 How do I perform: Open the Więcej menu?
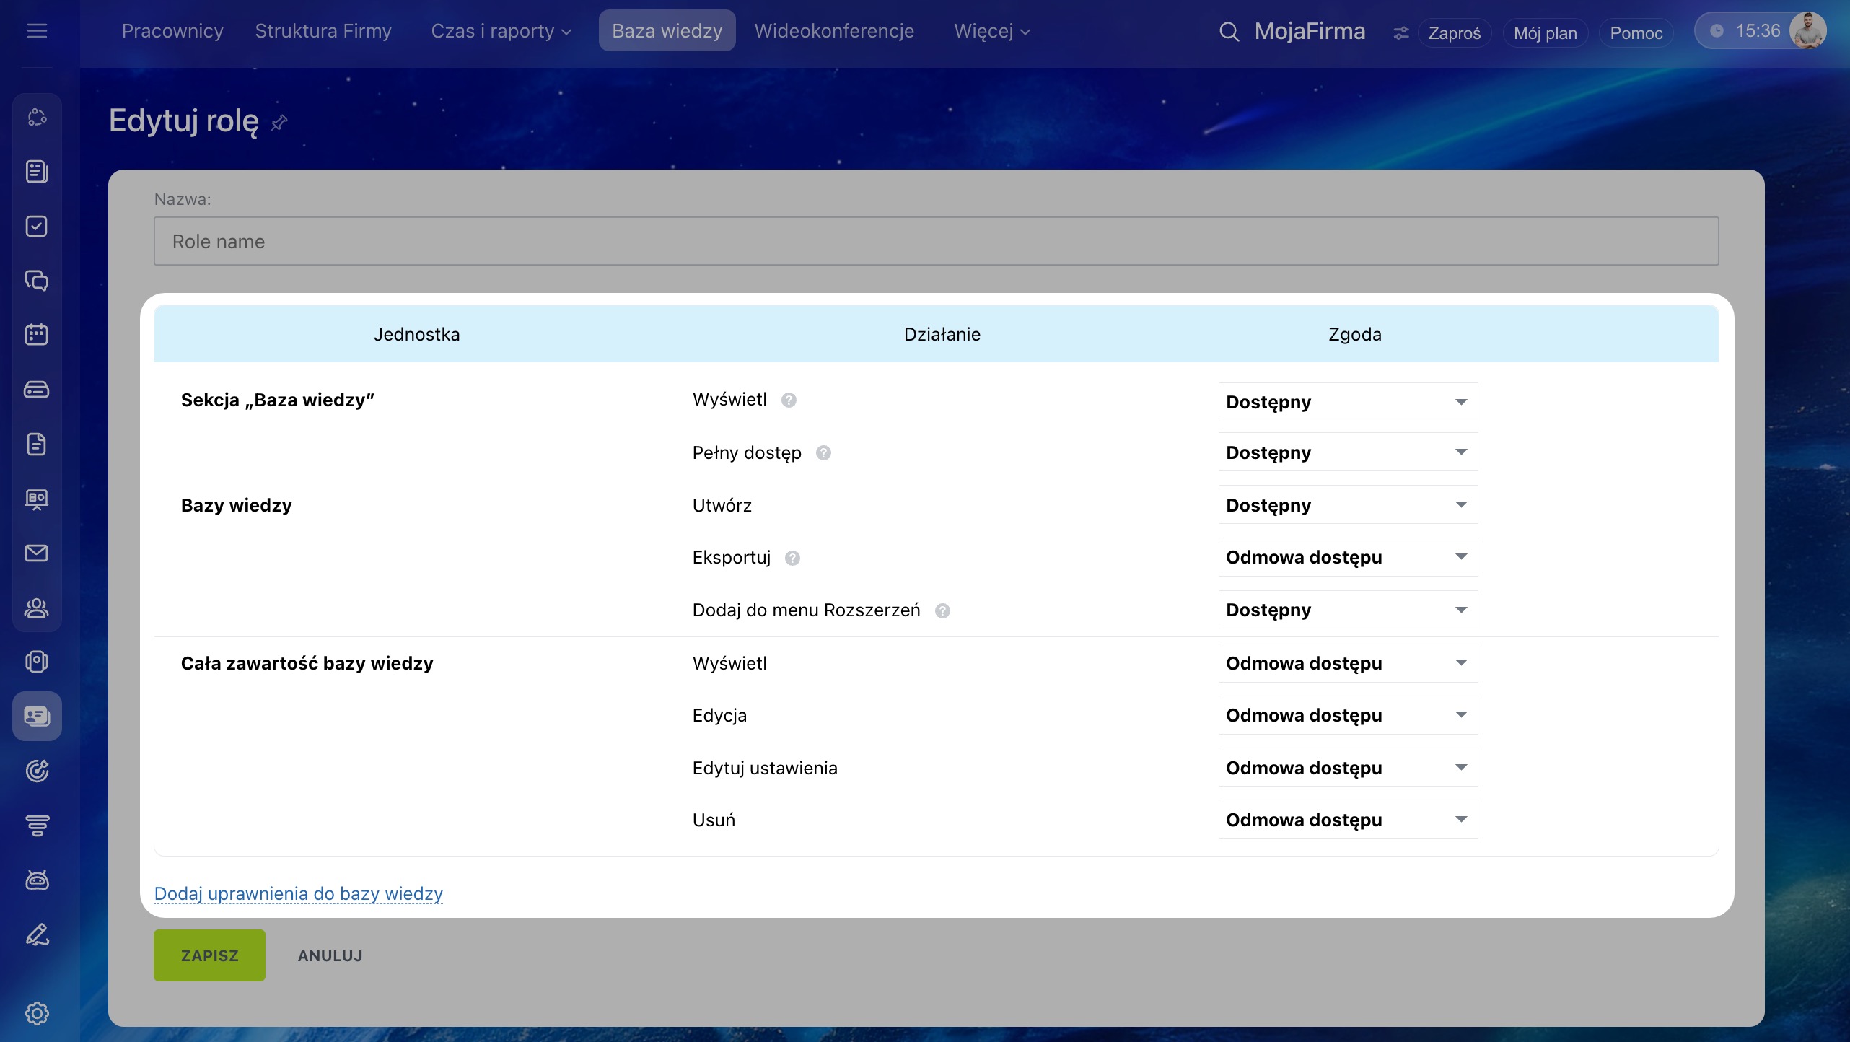[x=991, y=31]
